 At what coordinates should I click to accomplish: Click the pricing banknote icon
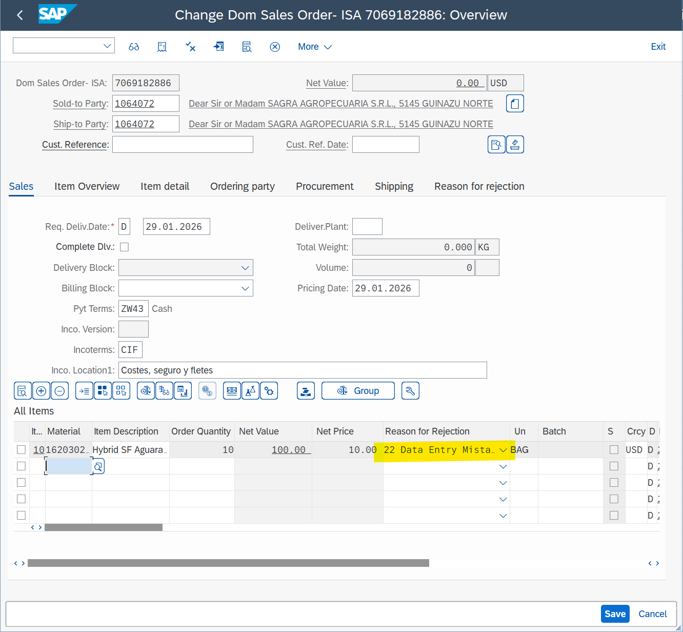tap(232, 391)
